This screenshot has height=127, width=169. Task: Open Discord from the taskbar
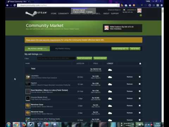[x=55, y=125]
